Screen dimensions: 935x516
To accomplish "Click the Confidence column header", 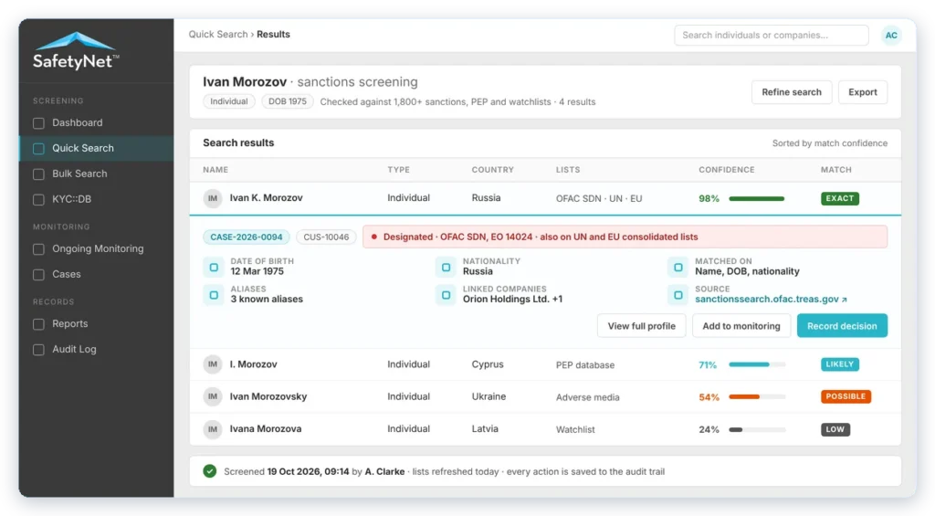I will click(726, 170).
